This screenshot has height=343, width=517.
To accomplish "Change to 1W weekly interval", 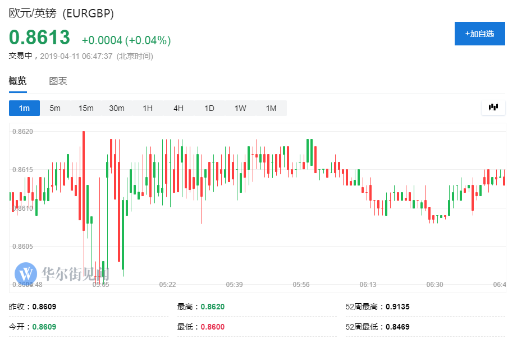I will point(240,108).
